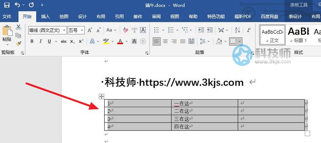Click the Cut scissors icon
321x143 pixels.
(19, 27)
